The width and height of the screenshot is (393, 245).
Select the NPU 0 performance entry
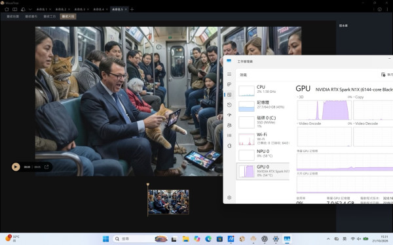[263, 154]
